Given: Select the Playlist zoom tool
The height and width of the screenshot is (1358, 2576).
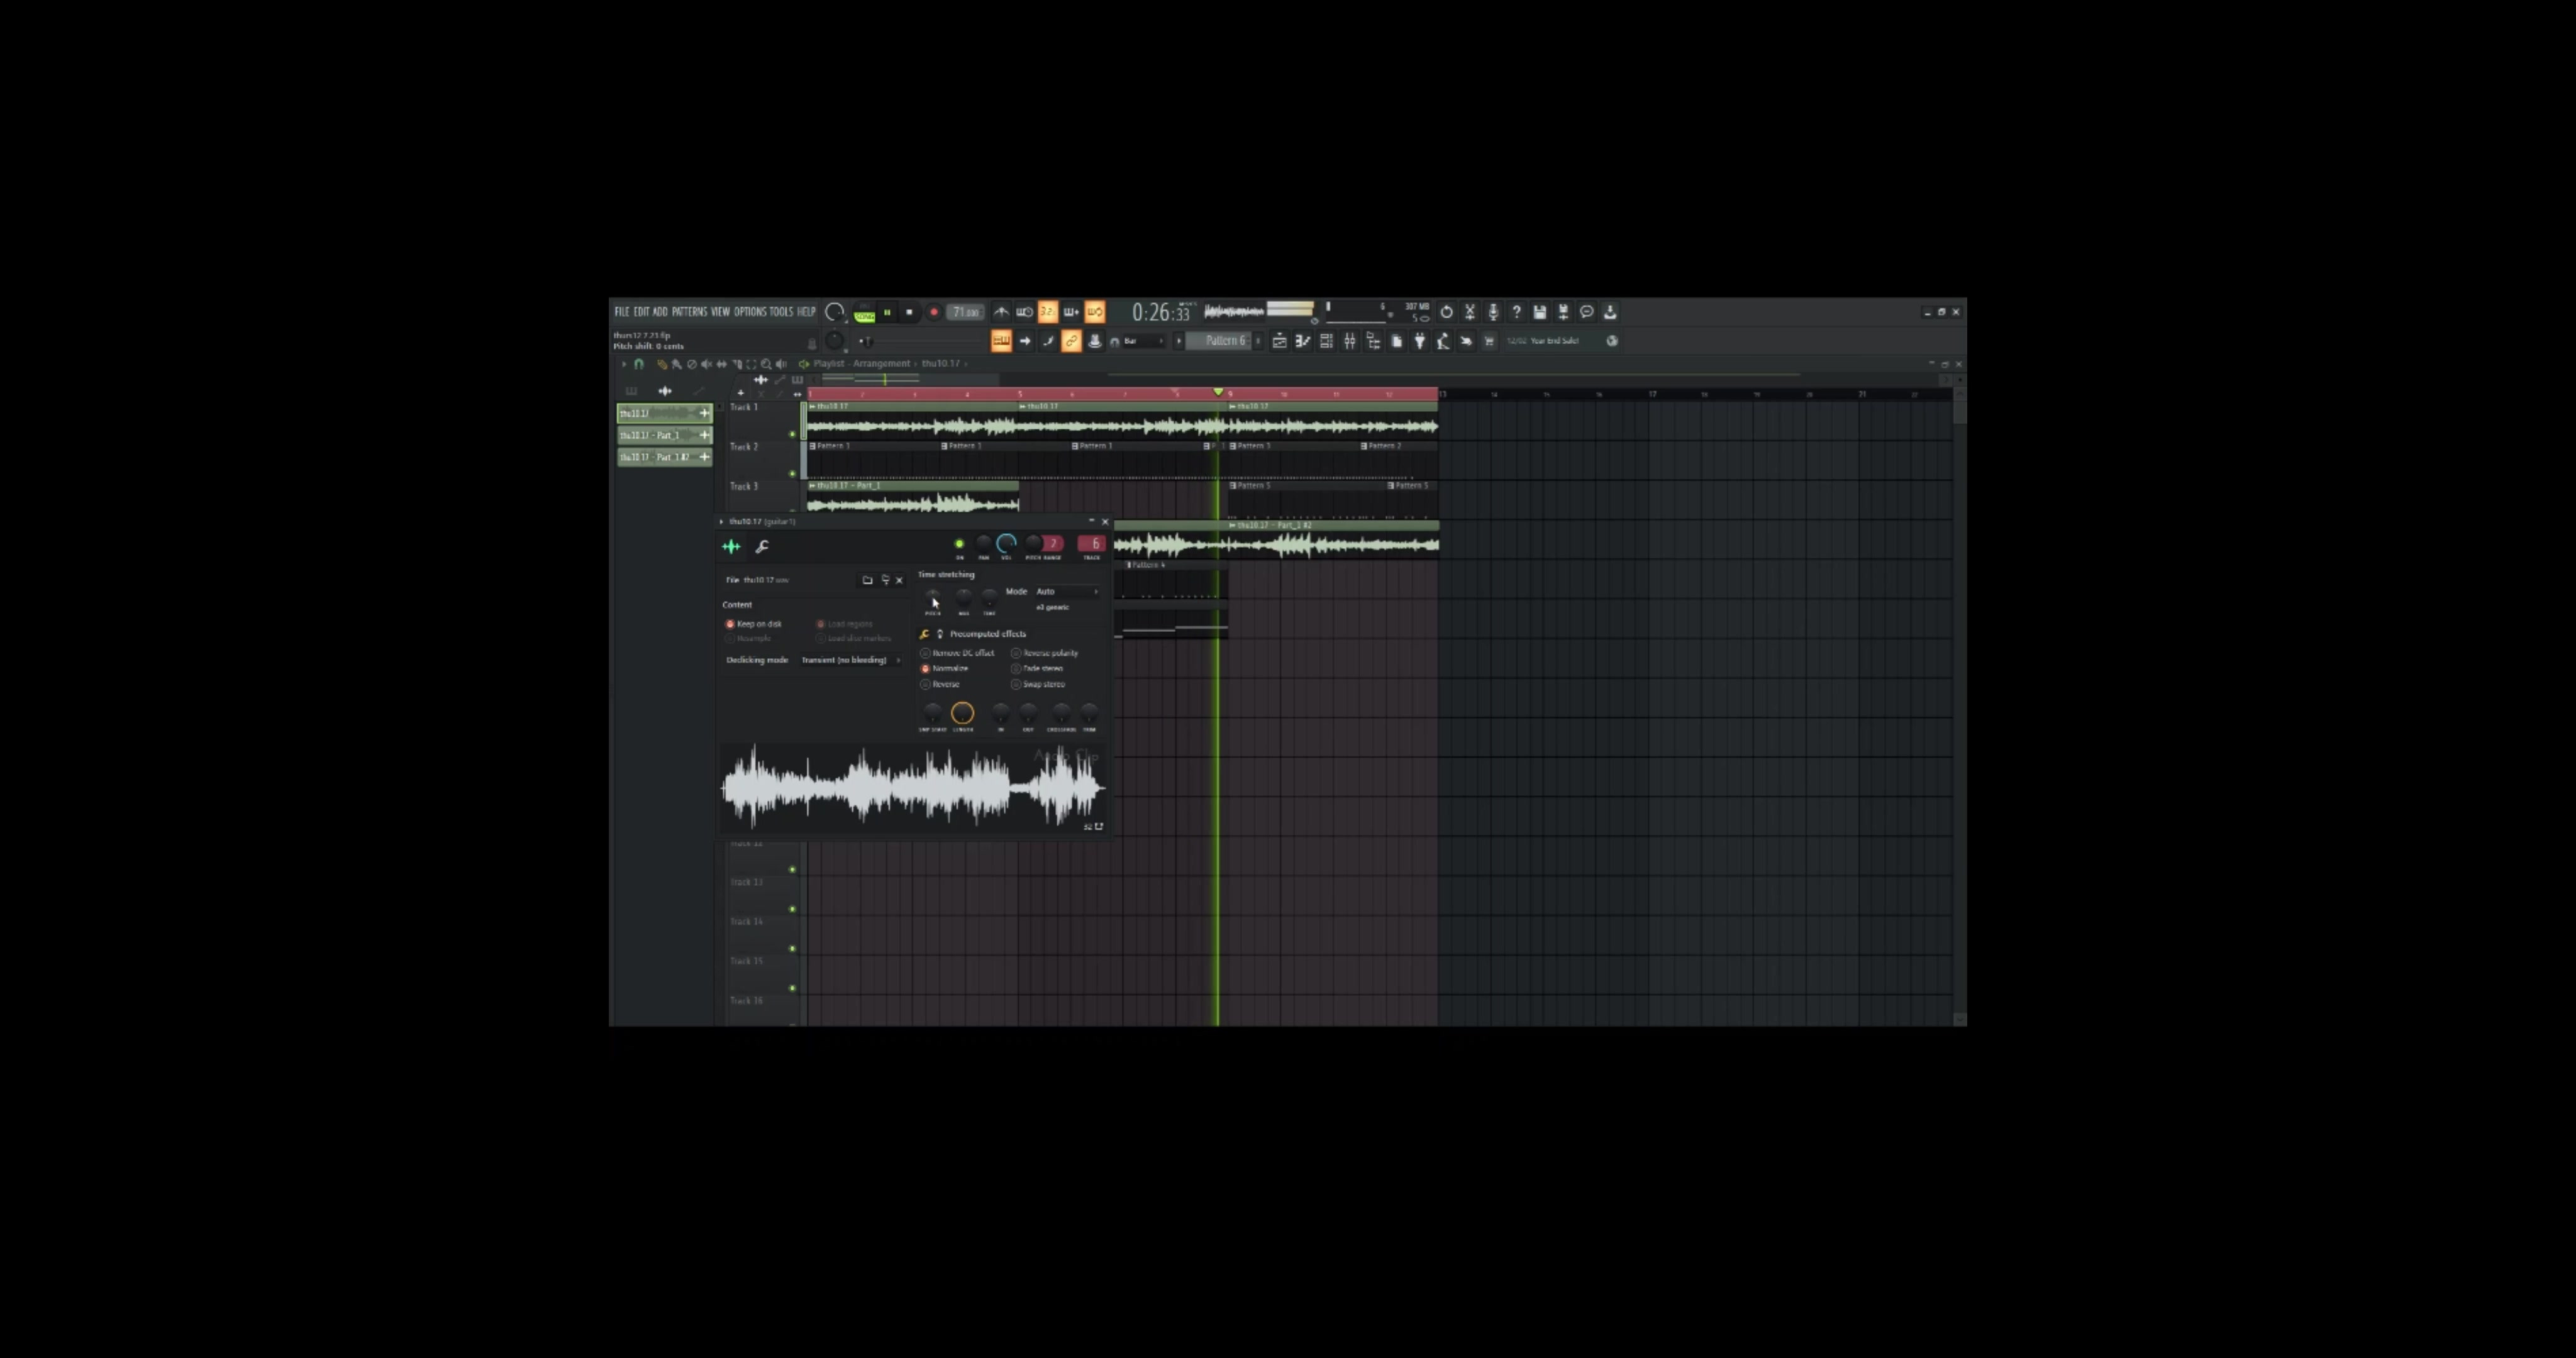Looking at the screenshot, I should 766,364.
